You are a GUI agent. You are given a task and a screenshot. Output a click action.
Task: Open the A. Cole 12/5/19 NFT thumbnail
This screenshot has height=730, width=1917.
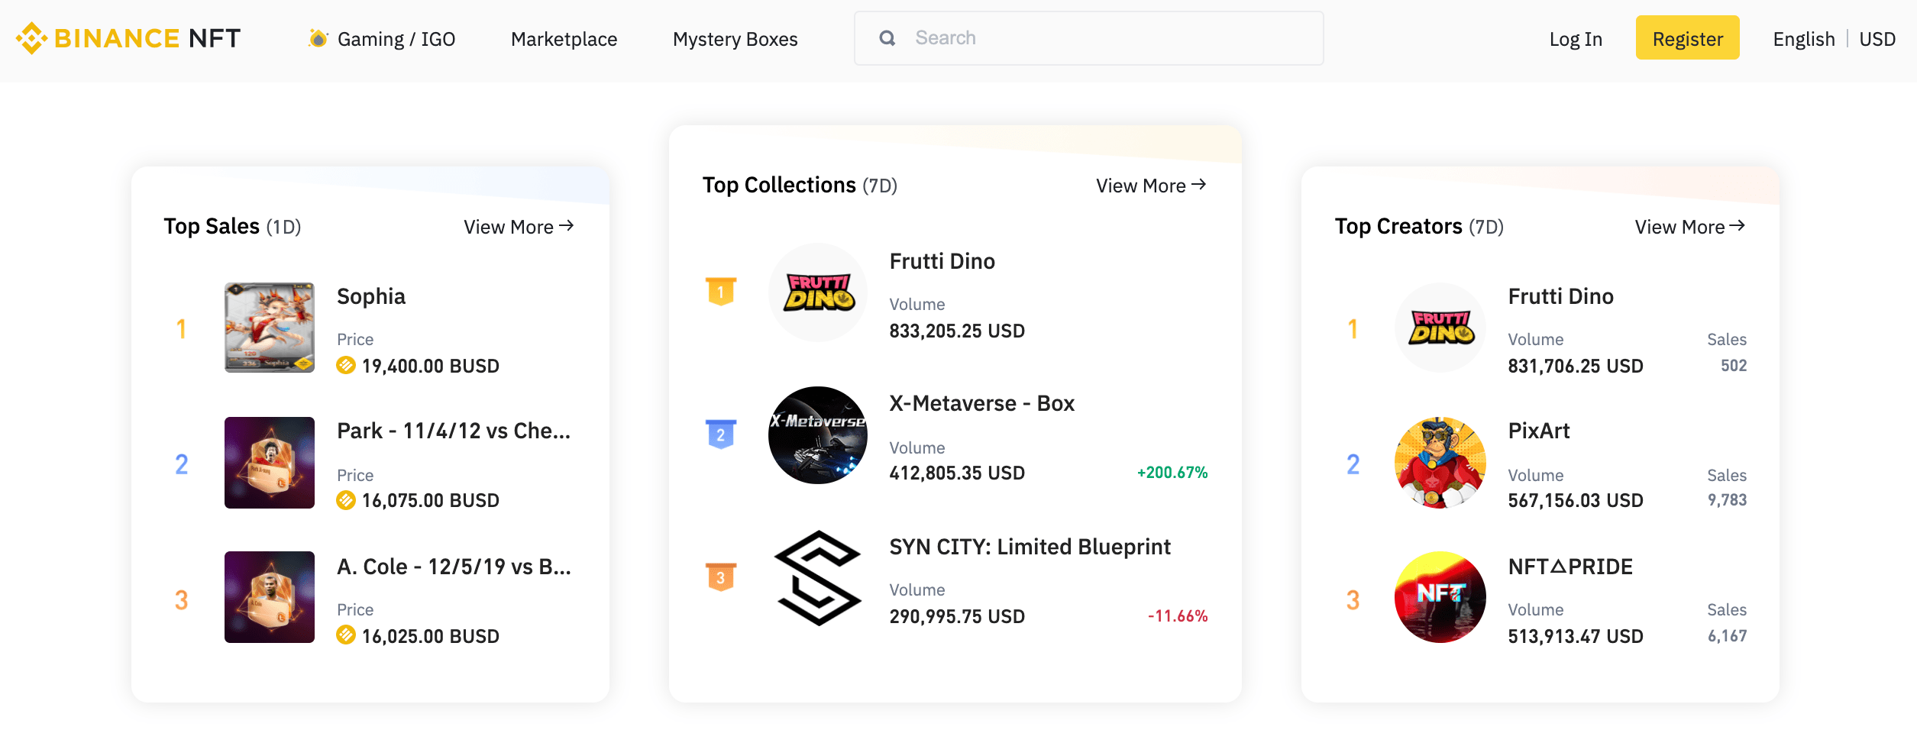(269, 597)
